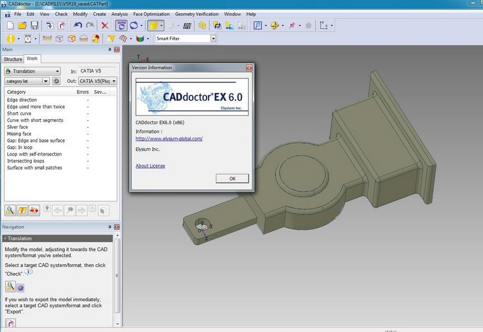Click the magnifier zoom area icon

258,26
